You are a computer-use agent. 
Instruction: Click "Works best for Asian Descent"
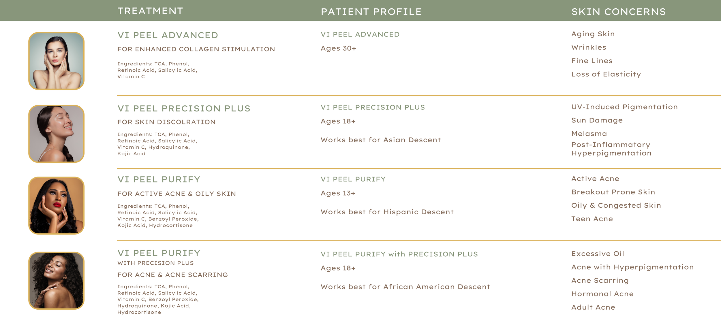tap(381, 140)
